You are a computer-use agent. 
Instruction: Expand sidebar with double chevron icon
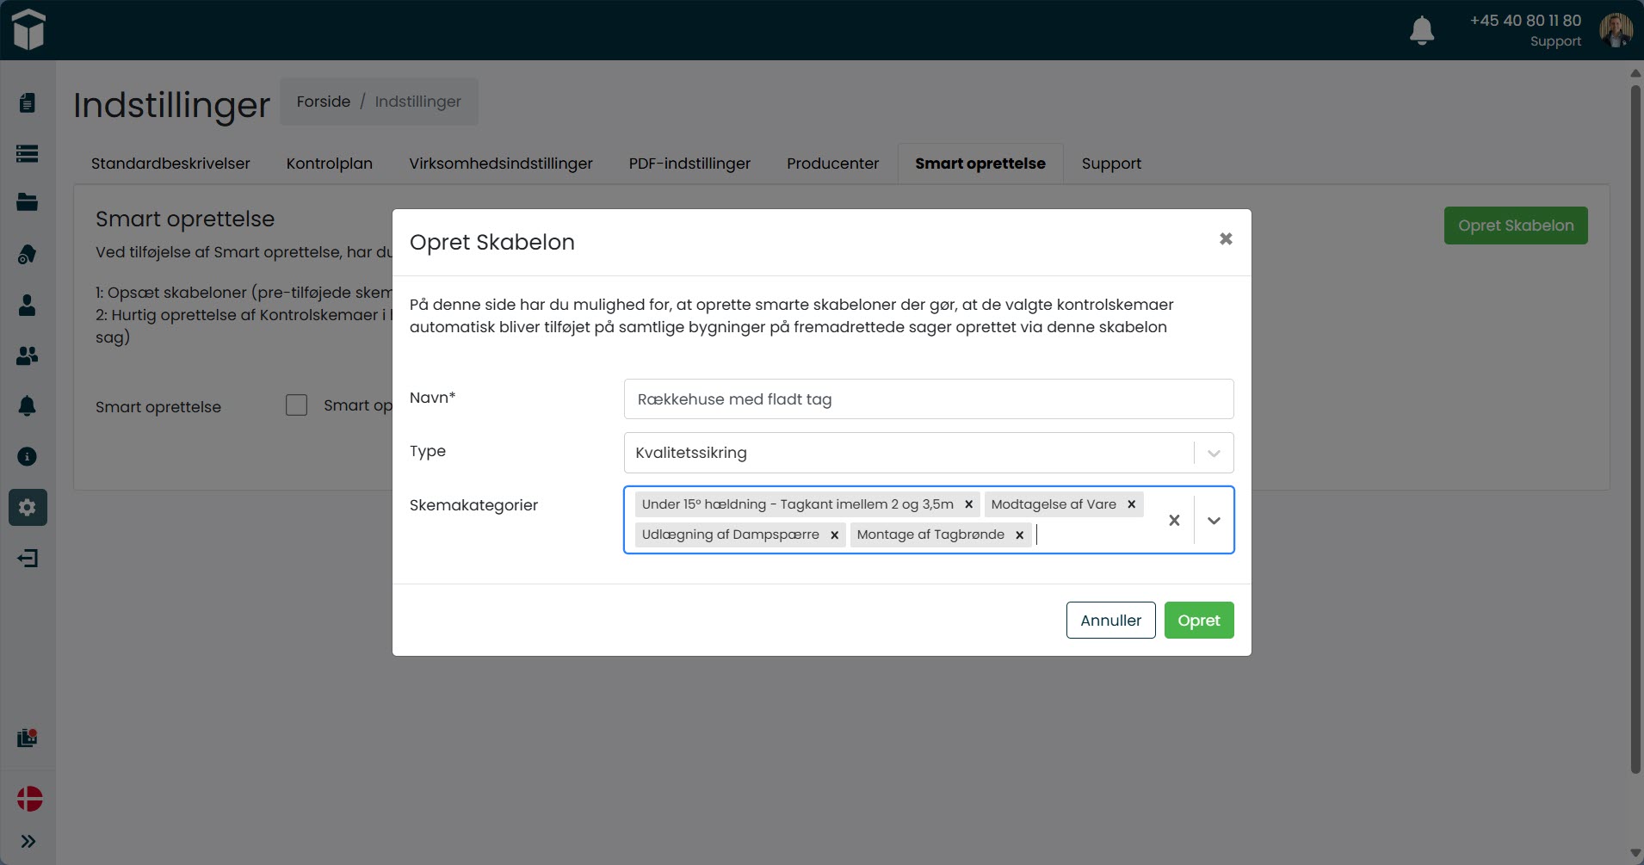(28, 841)
